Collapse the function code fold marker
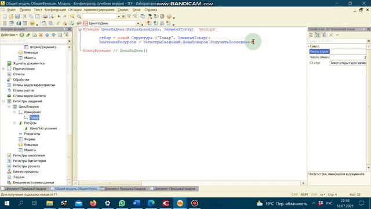The image size is (371, 209). tap(80, 30)
